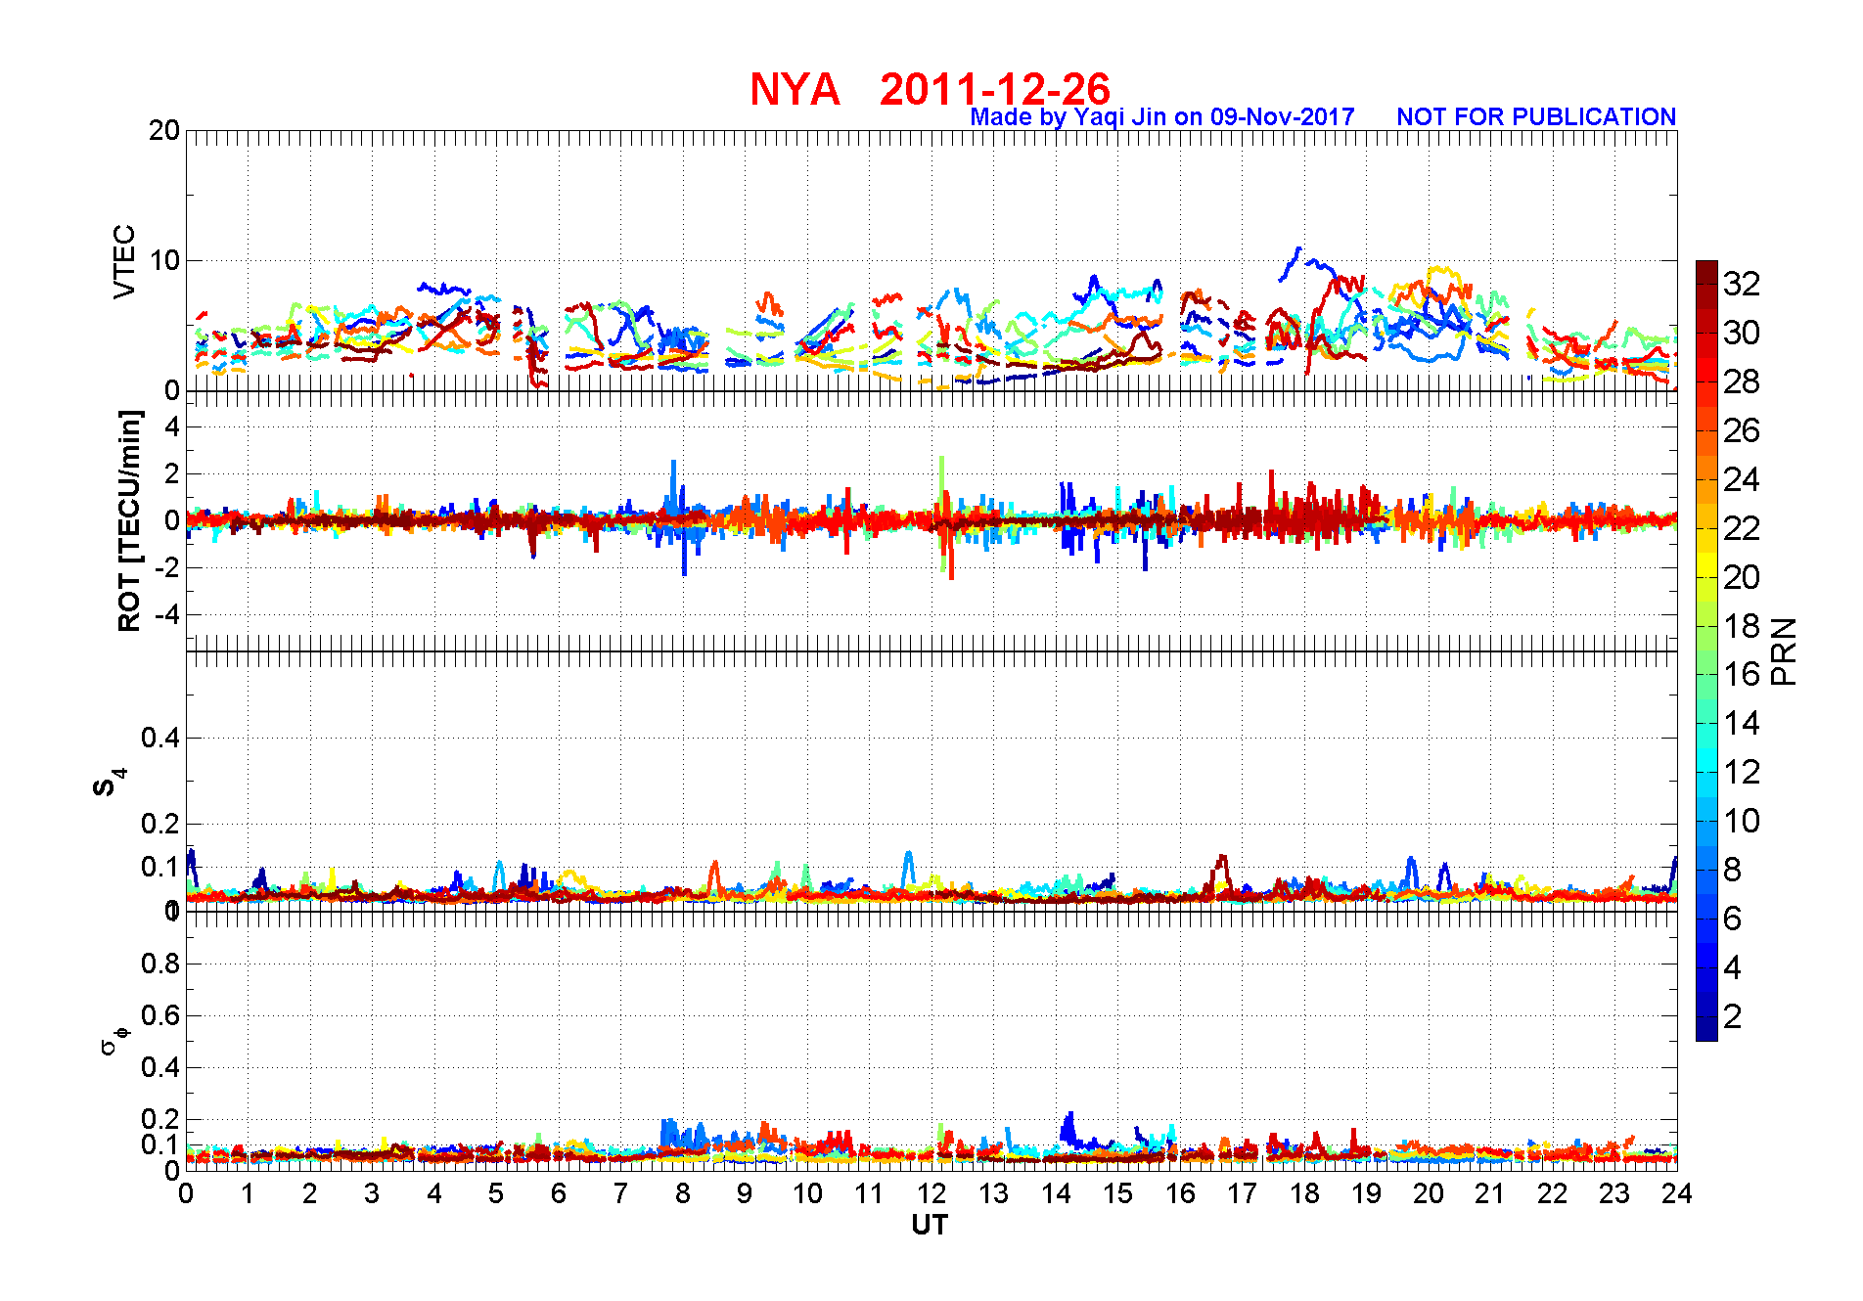Image resolution: width=1863 pixels, height=1301 pixels.
Task: Click x-axis tick label 12
Action: click(931, 1193)
